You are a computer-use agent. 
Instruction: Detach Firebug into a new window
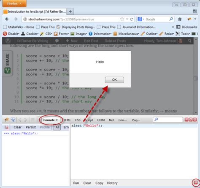[191, 120]
